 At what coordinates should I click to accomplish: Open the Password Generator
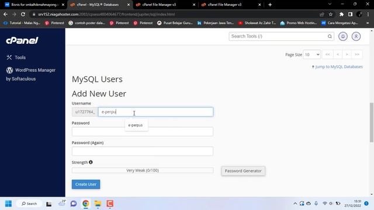[243, 171]
